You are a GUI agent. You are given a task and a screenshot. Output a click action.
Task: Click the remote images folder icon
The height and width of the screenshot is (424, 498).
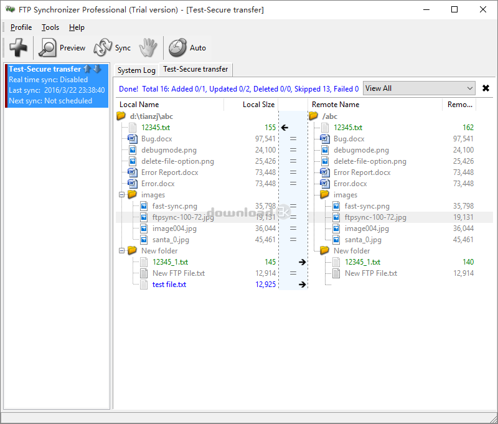(x=324, y=194)
